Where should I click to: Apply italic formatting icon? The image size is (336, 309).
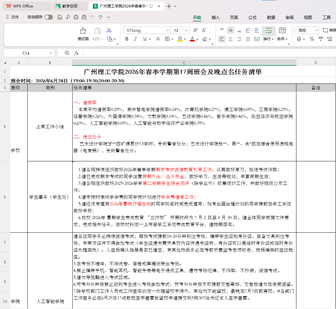click(135, 39)
